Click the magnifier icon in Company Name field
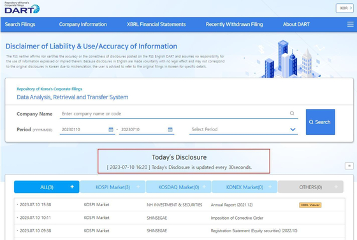This screenshot has width=357, height=240. pos(292,113)
